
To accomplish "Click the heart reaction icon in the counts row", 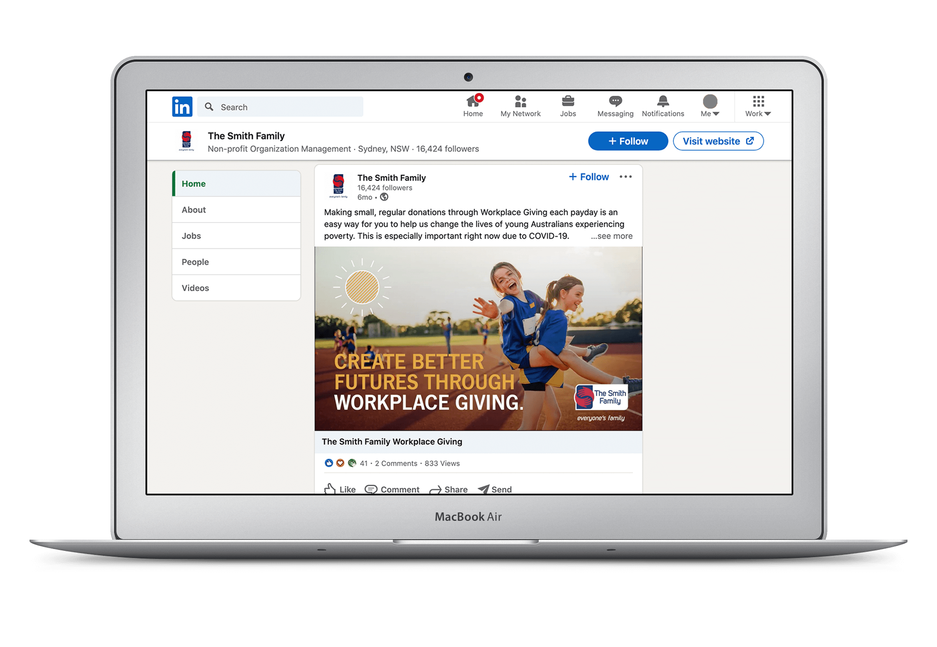I will coord(340,463).
